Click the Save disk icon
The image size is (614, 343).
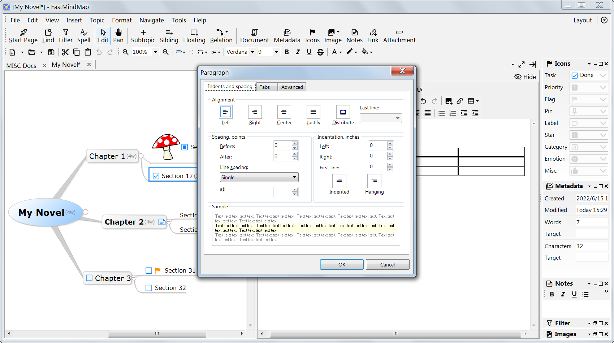(51, 52)
